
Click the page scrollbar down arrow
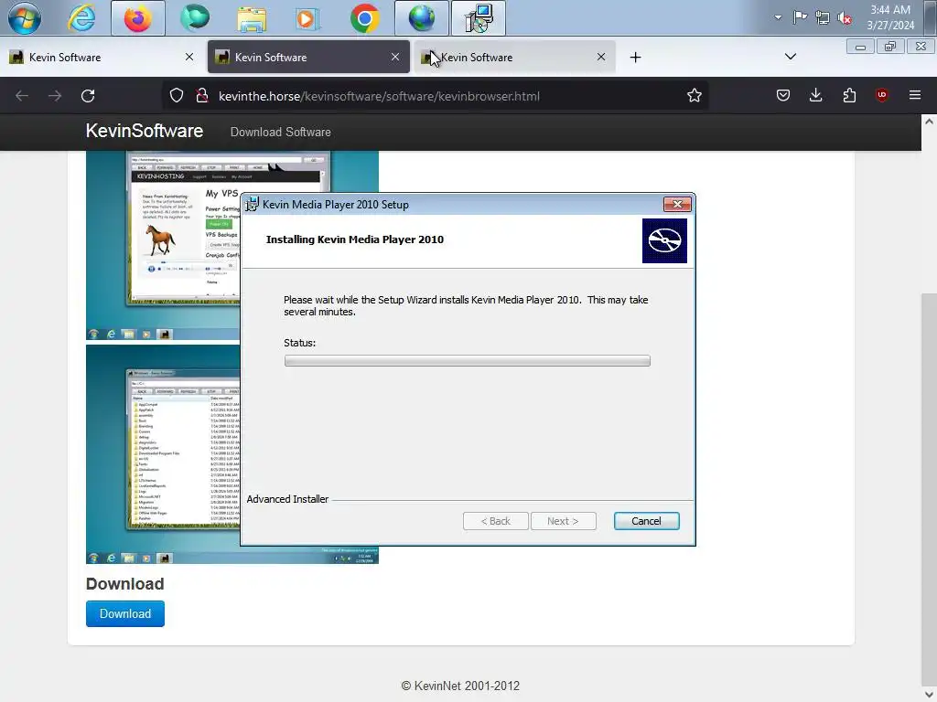coord(930,695)
